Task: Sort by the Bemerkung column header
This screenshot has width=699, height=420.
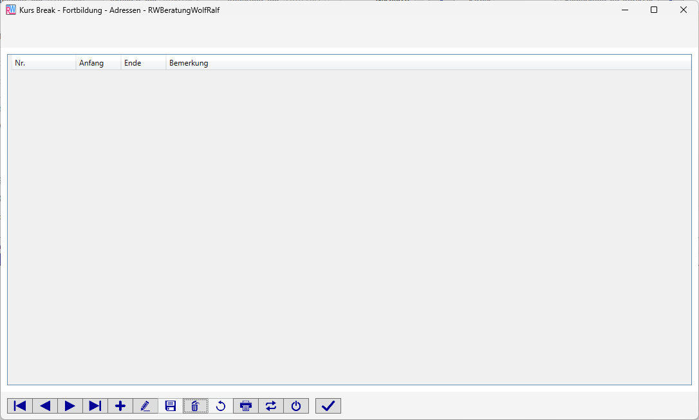Action: (x=429, y=63)
